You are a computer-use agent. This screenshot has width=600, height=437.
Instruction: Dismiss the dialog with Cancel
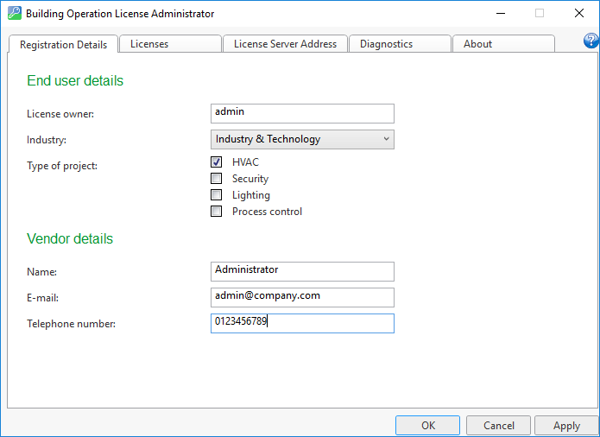[x=499, y=426]
